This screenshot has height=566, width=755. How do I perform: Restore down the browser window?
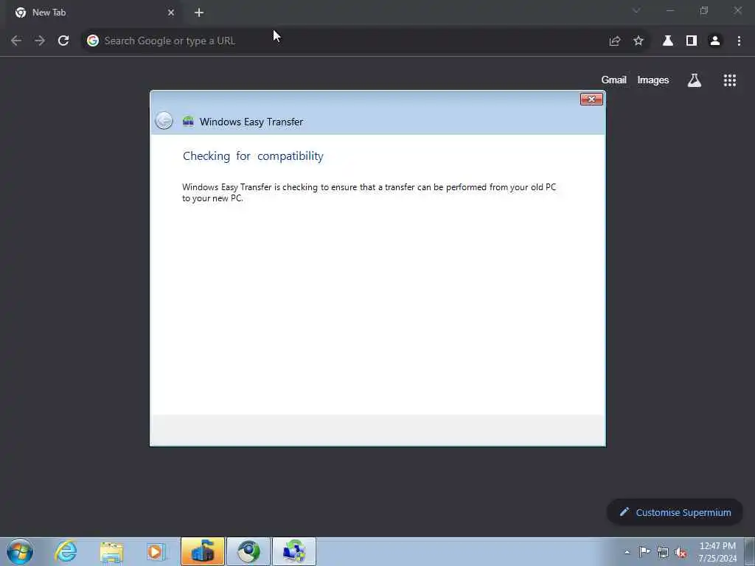[x=704, y=10]
